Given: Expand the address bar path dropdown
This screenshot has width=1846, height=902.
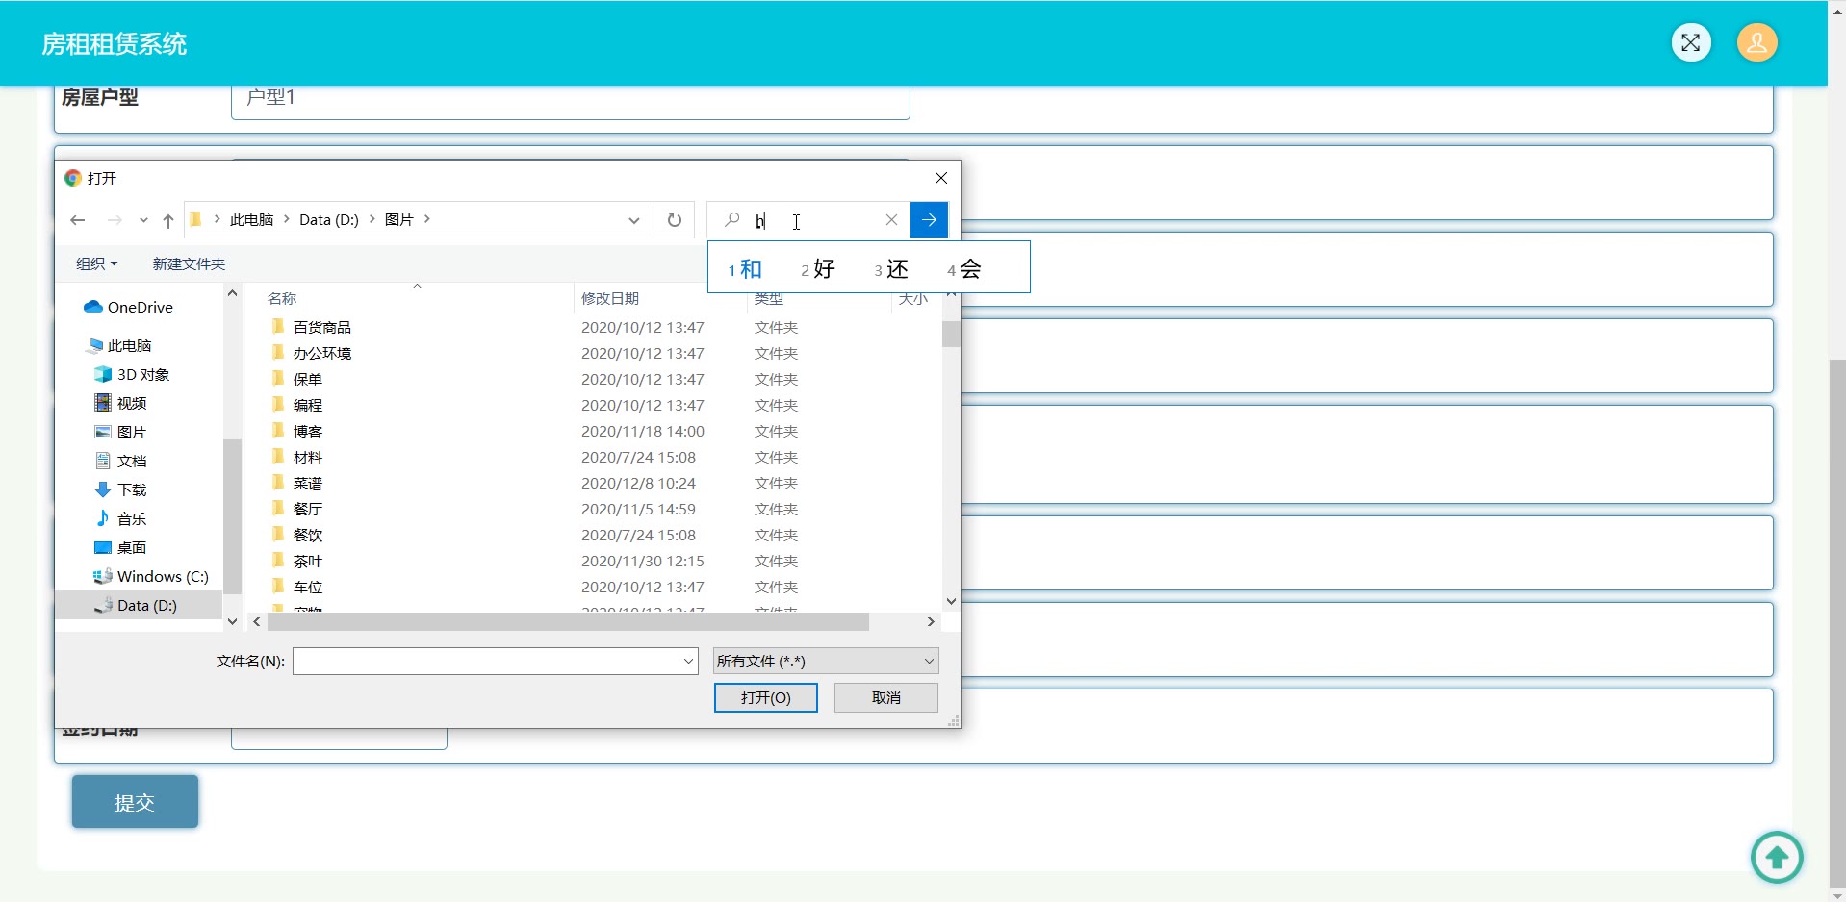Looking at the screenshot, I should pos(633,220).
